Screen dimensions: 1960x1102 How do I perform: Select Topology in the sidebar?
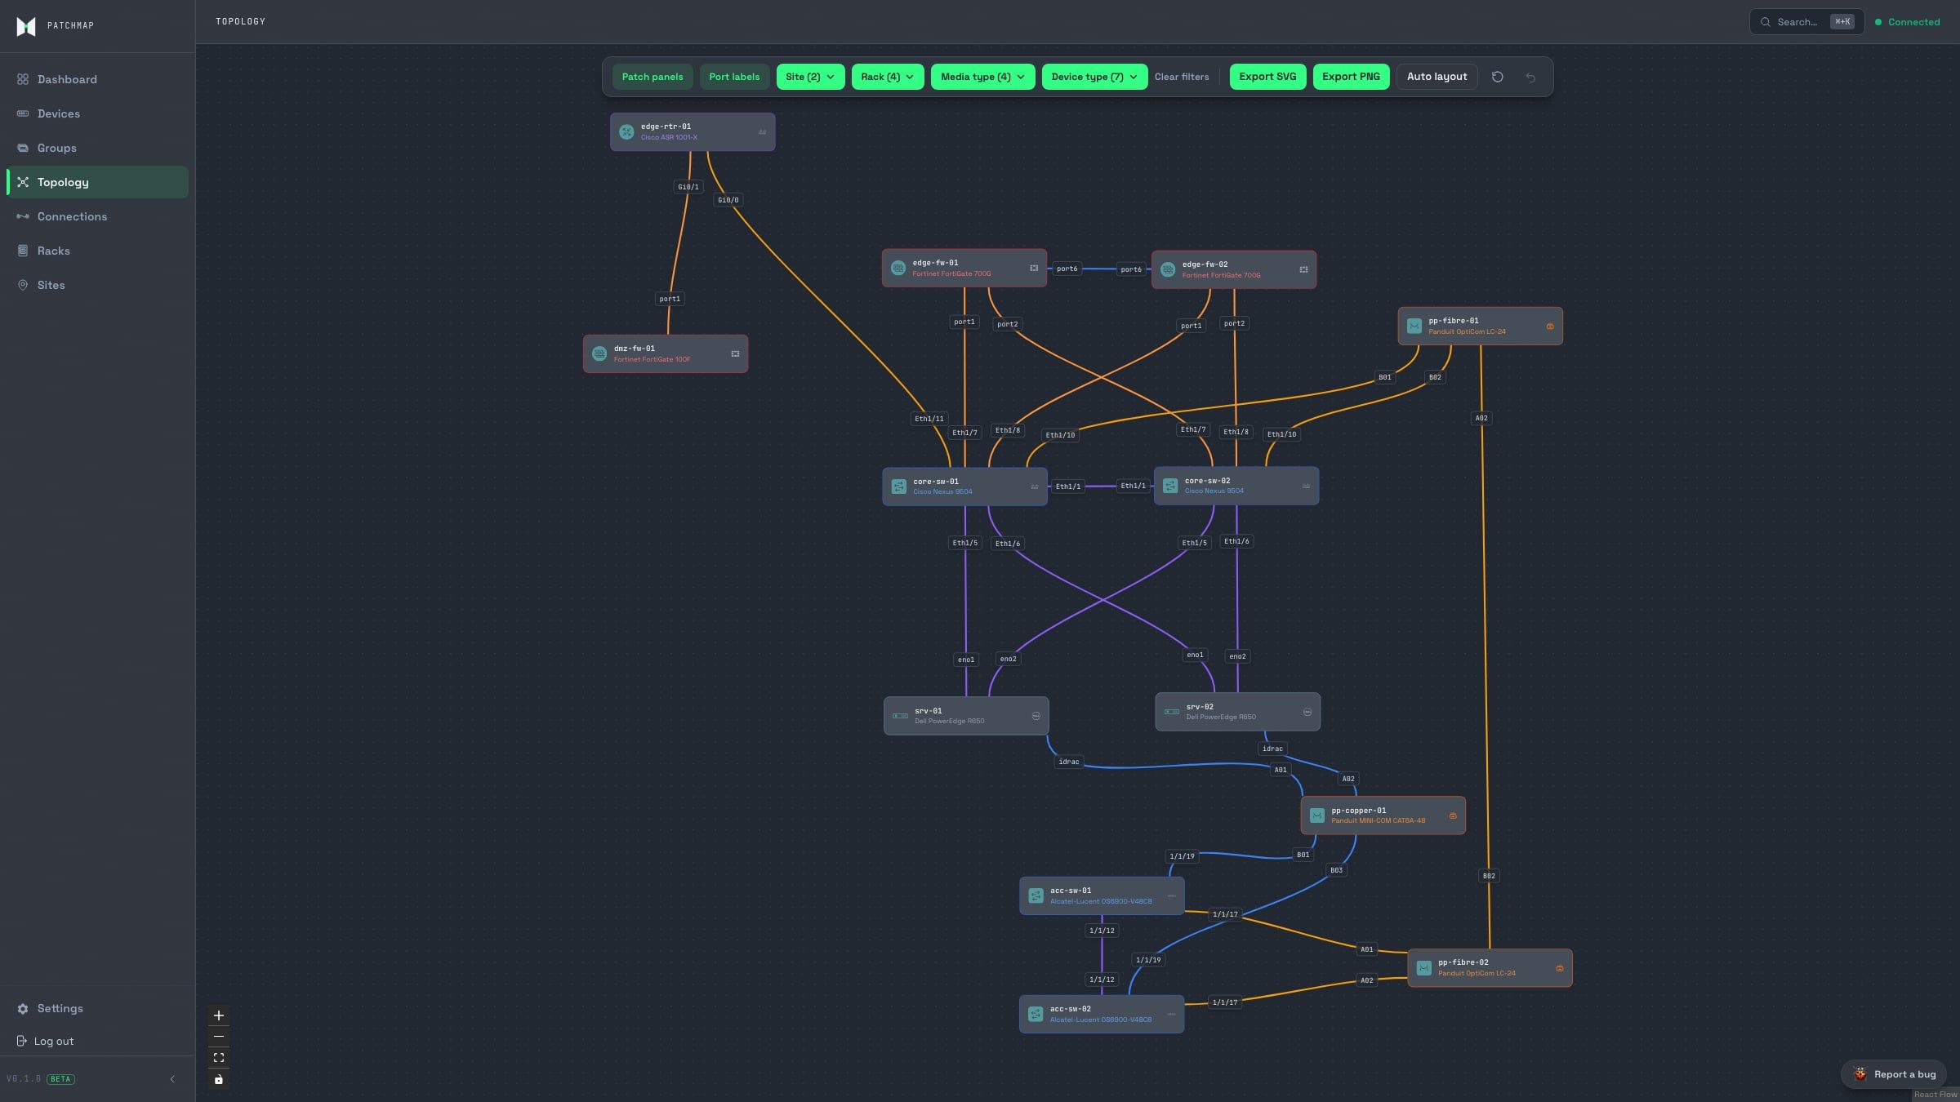[97, 182]
